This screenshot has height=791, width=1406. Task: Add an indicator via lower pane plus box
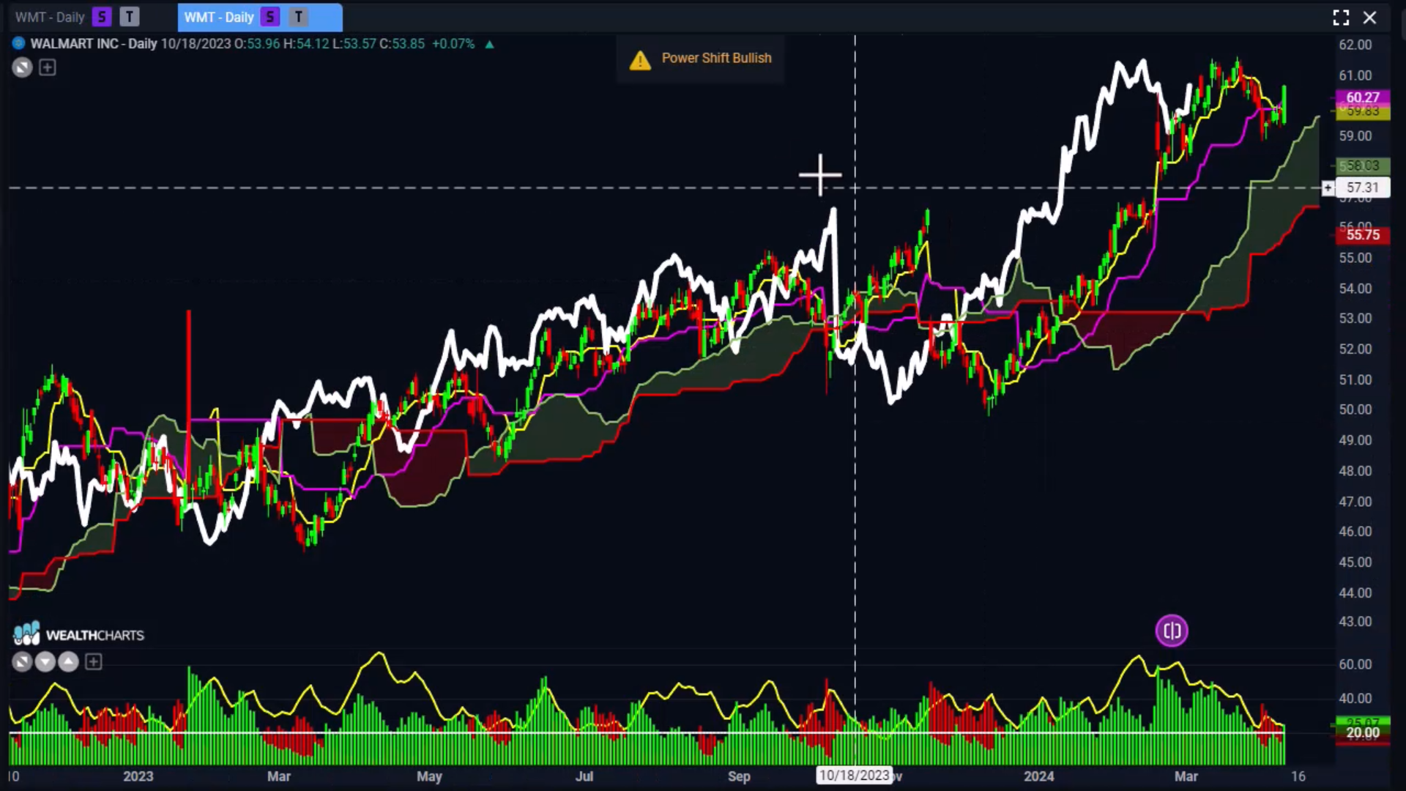(x=94, y=662)
